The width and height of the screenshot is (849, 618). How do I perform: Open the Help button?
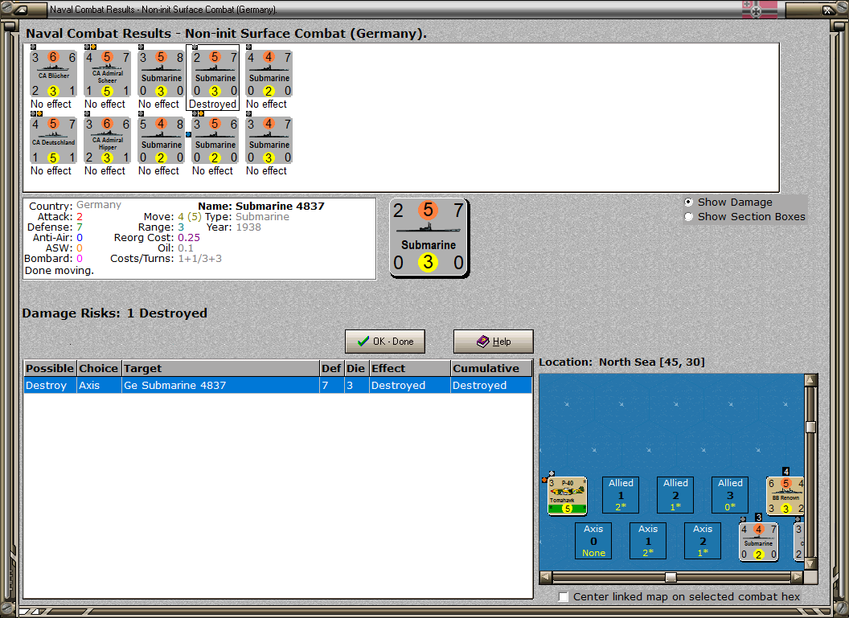494,342
